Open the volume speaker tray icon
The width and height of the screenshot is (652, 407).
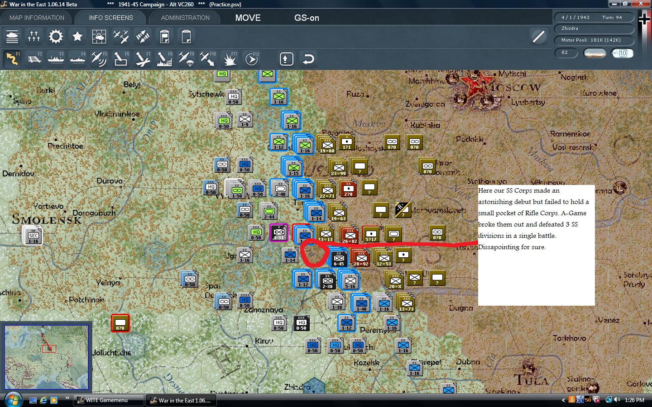click(x=617, y=400)
